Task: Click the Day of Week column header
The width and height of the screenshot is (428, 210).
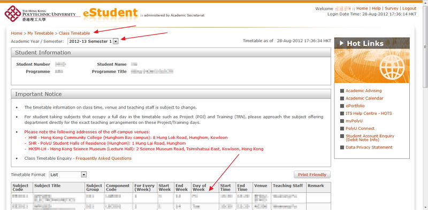Action: point(205,188)
